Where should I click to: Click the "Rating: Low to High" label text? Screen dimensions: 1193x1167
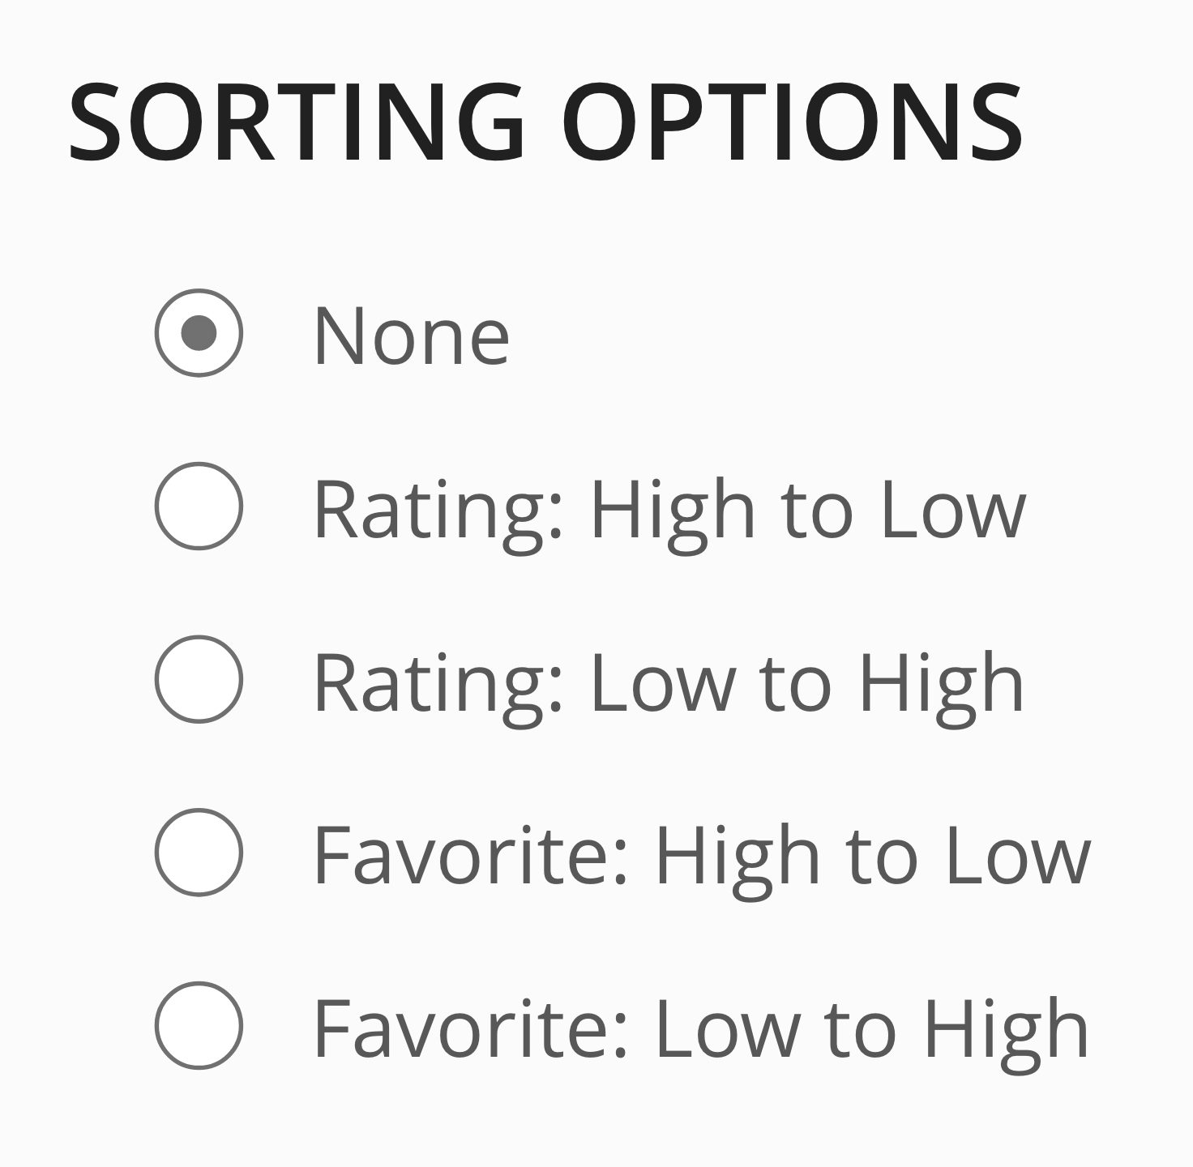(669, 683)
